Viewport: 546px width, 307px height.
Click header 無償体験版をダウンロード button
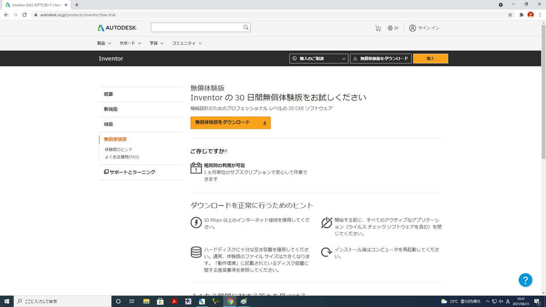point(380,58)
